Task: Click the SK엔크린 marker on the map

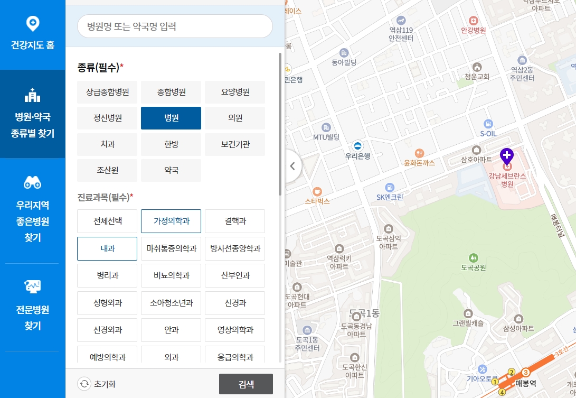Action: pos(389,188)
